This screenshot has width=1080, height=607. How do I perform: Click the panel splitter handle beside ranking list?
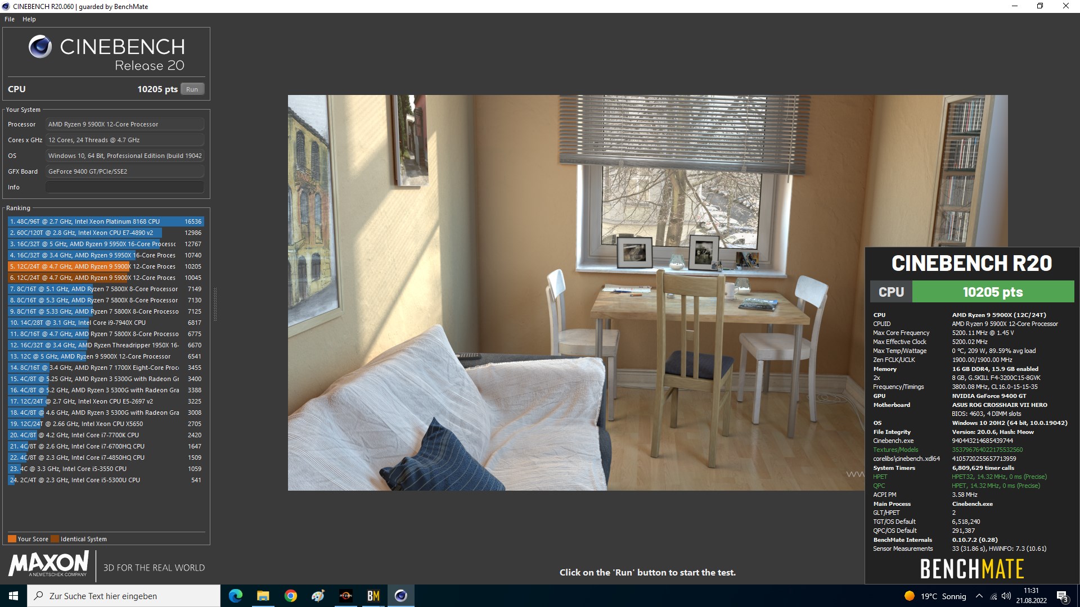[215, 304]
